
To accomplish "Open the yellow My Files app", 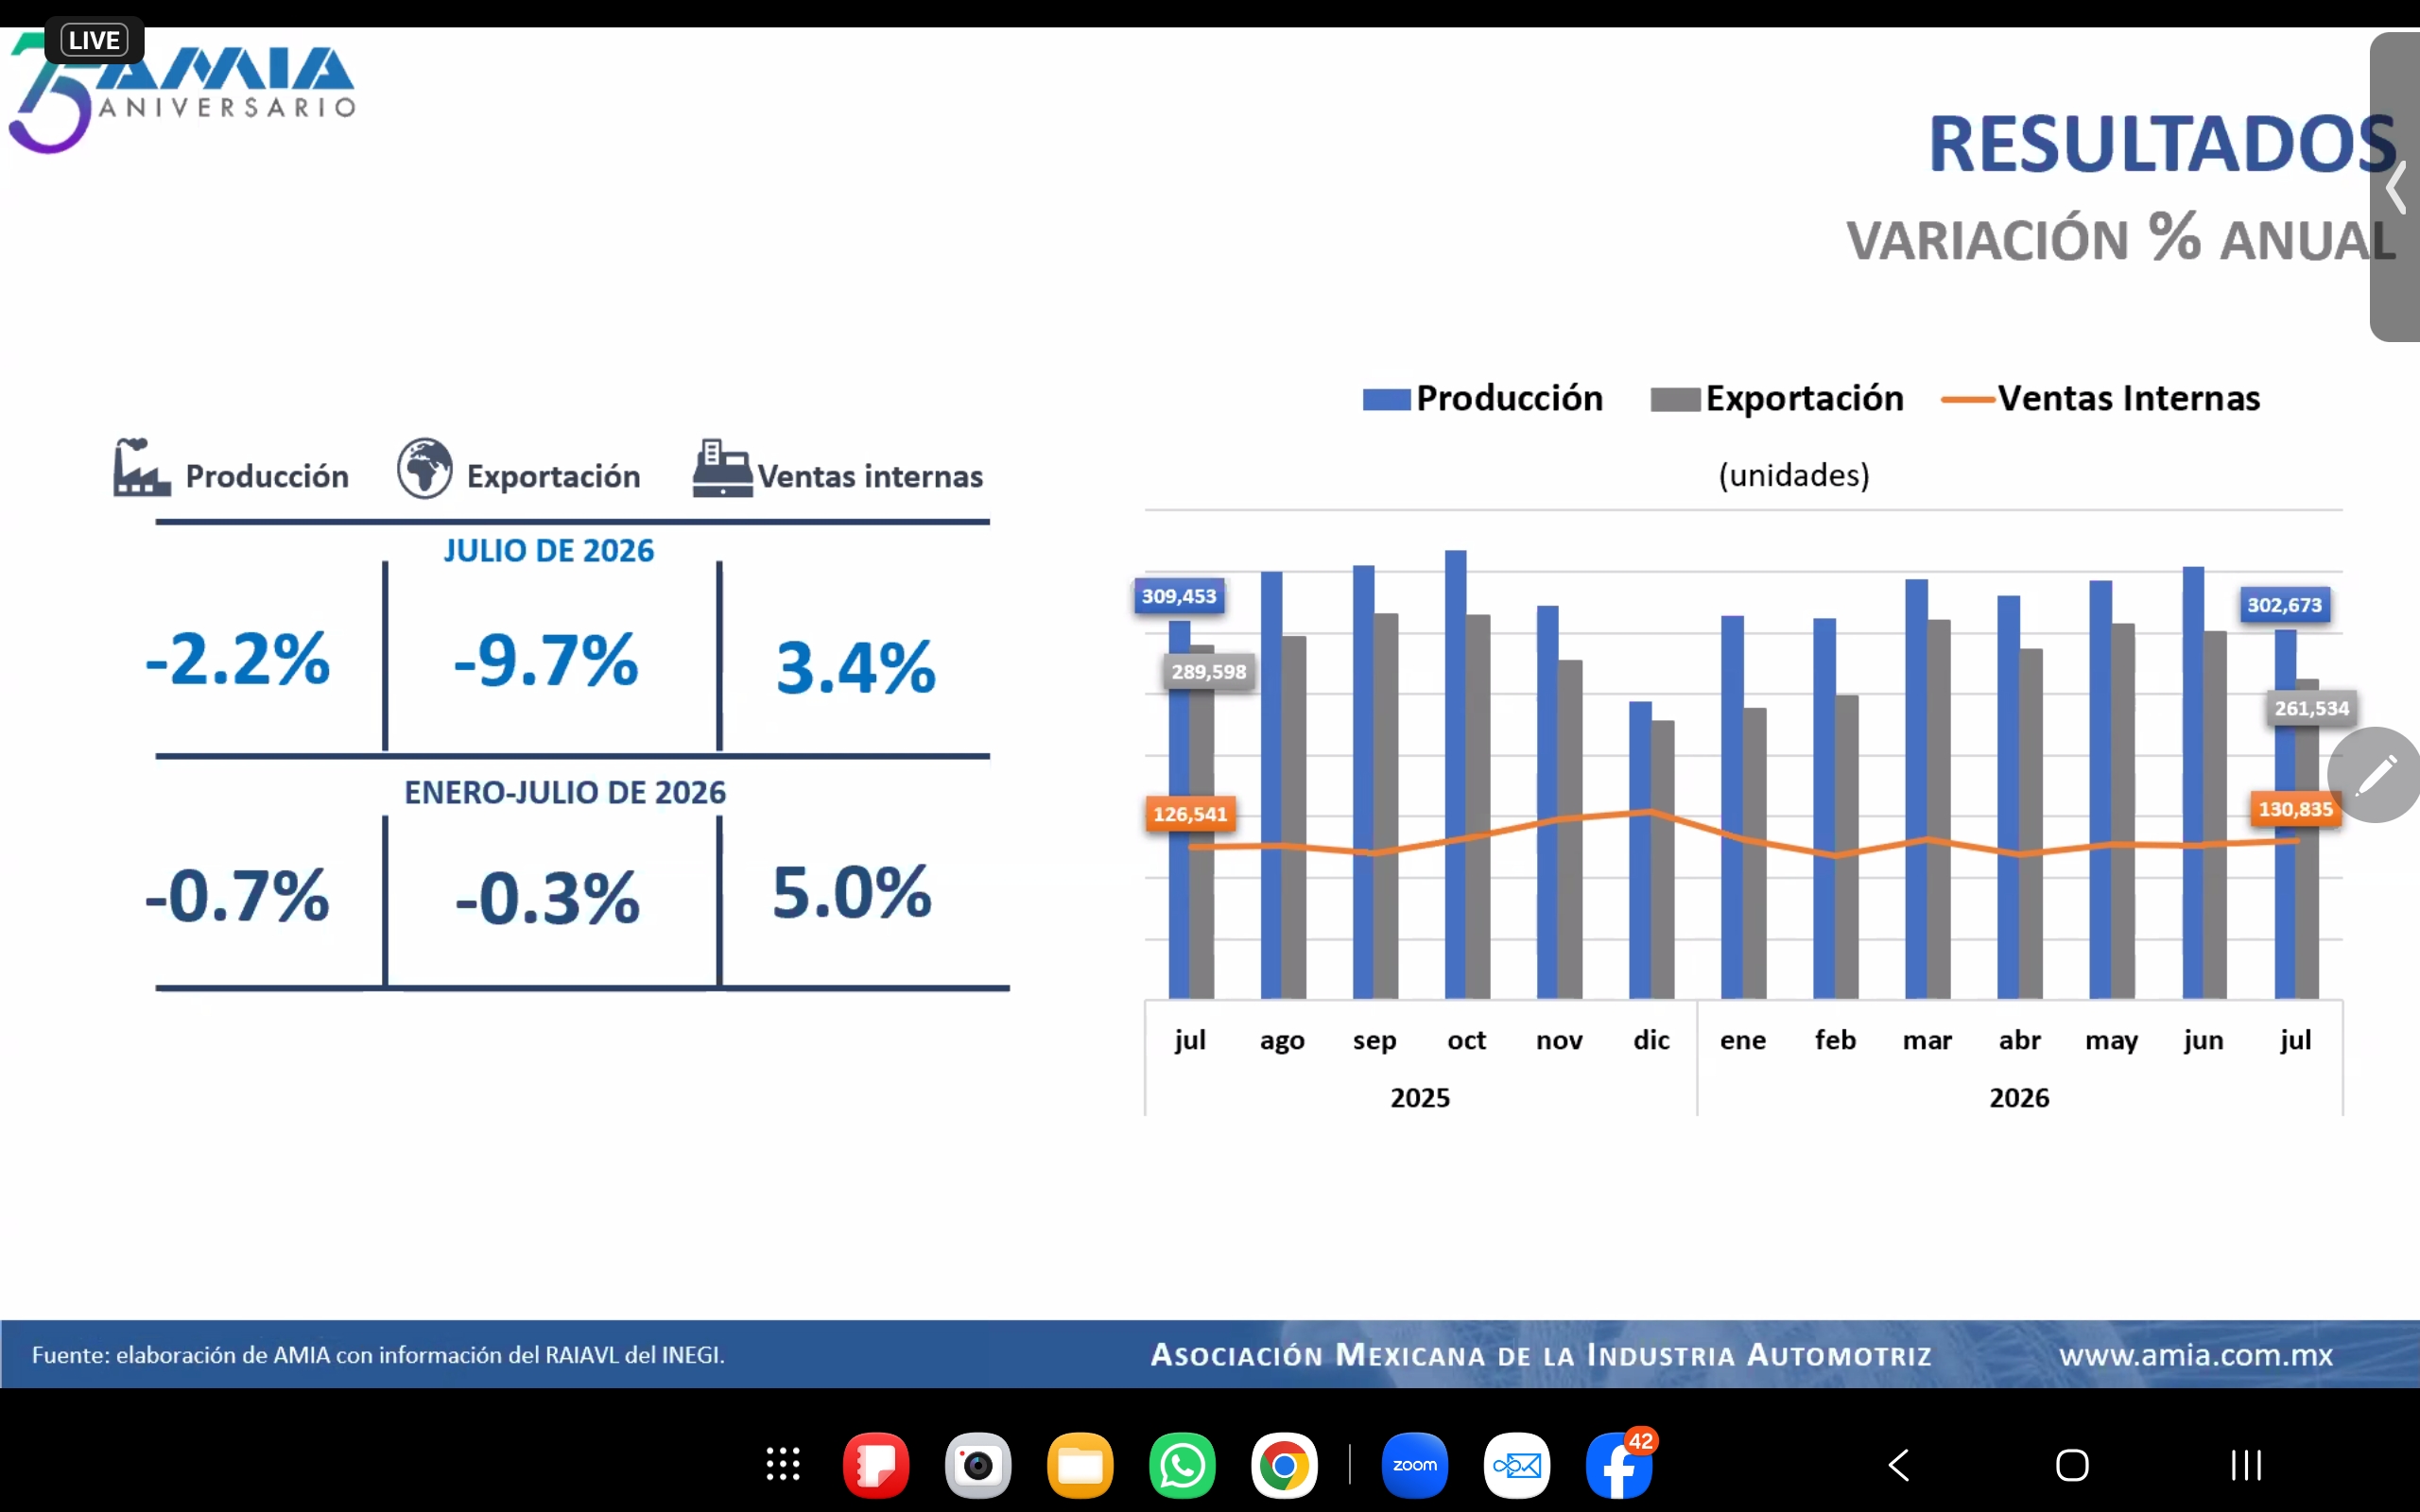I will [x=1080, y=1465].
